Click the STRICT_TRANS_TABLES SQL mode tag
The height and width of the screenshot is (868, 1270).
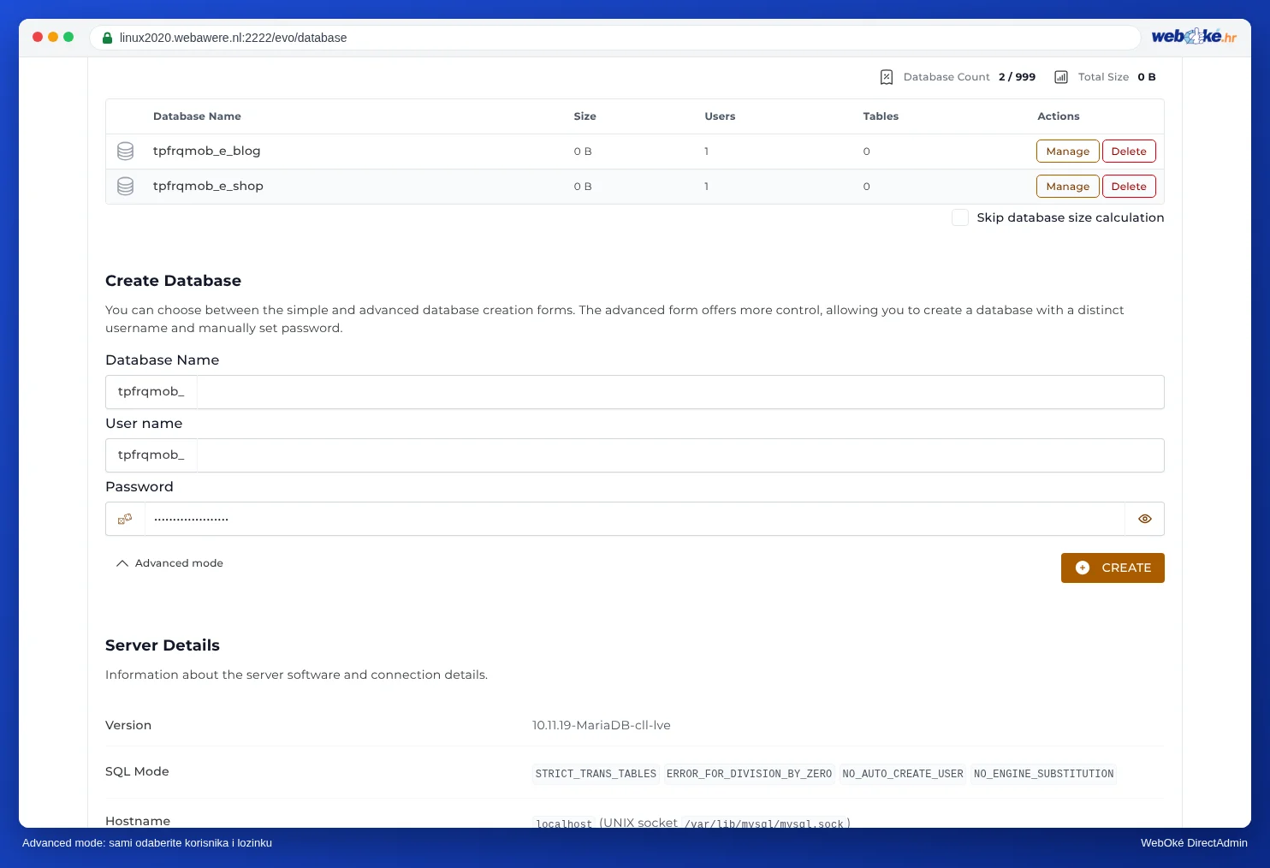(596, 774)
